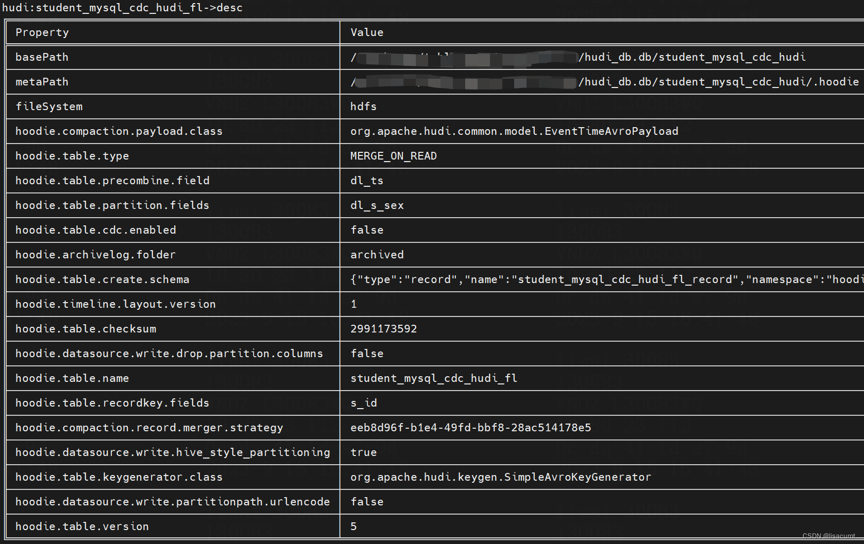Click the metaPath value ending in .hoodie
The width and height of the screenshot is (864, 544).
[605, 82]
